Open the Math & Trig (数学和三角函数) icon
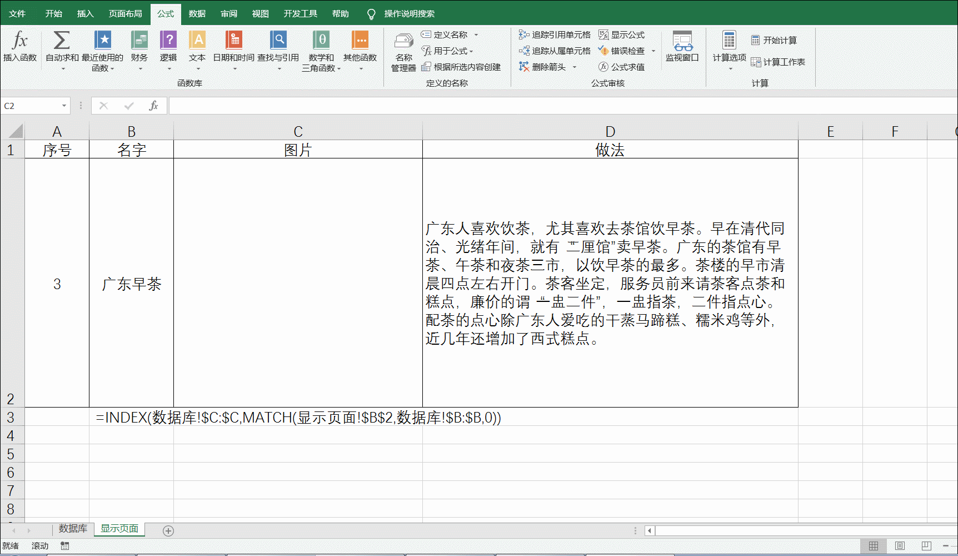Viewport: 958px width, 556px height. point(321,41)
